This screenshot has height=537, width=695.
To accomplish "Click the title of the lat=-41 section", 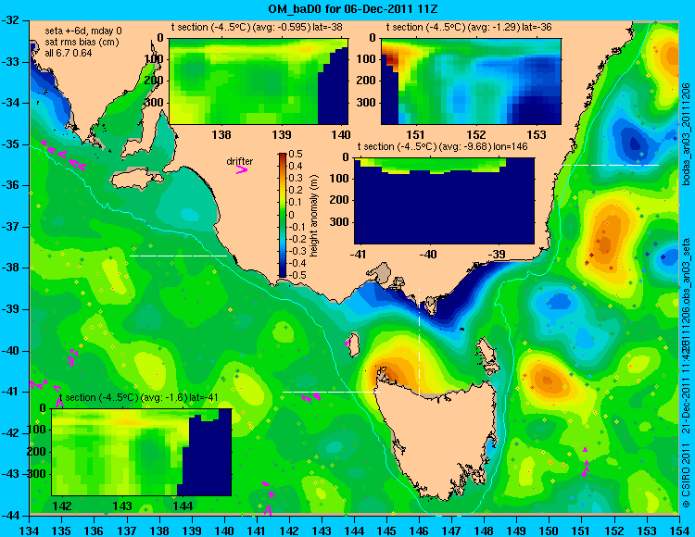I will click(139, 397).
